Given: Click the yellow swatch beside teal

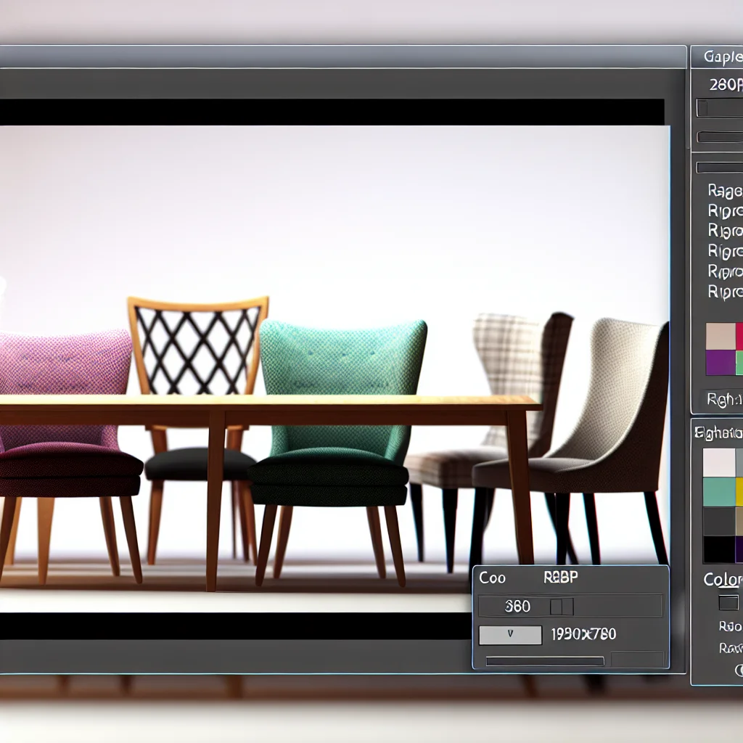Looking at the screenshot, I should (739, 492).
